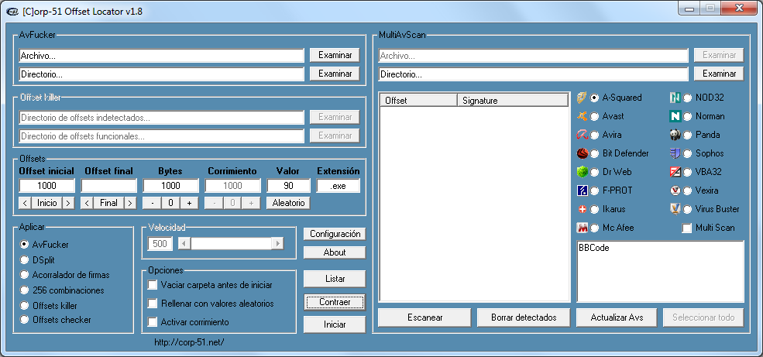Viewport: 763px width, 357px height.
Task: Click the Norman green N icon
Action: tap(675, 116)
